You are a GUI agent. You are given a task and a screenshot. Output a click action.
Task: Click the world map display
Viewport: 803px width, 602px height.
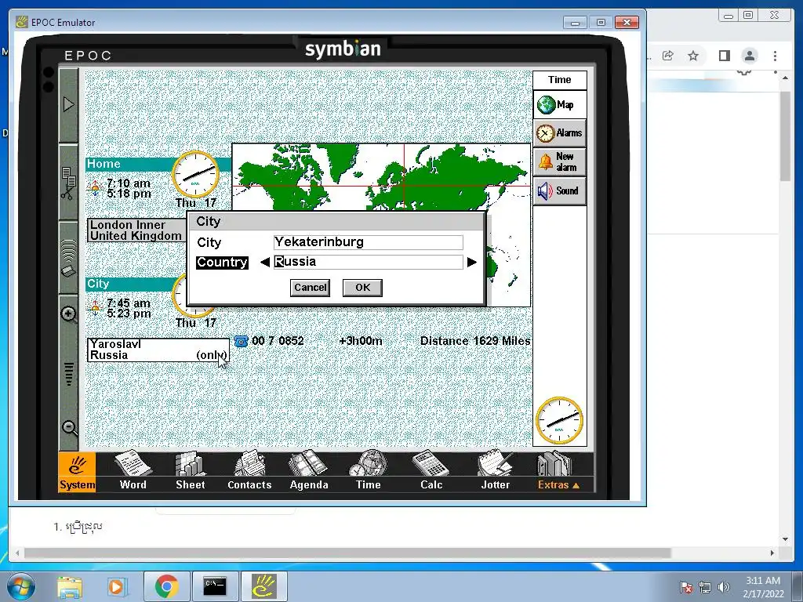pyautogui.click(x=381, y=177)
